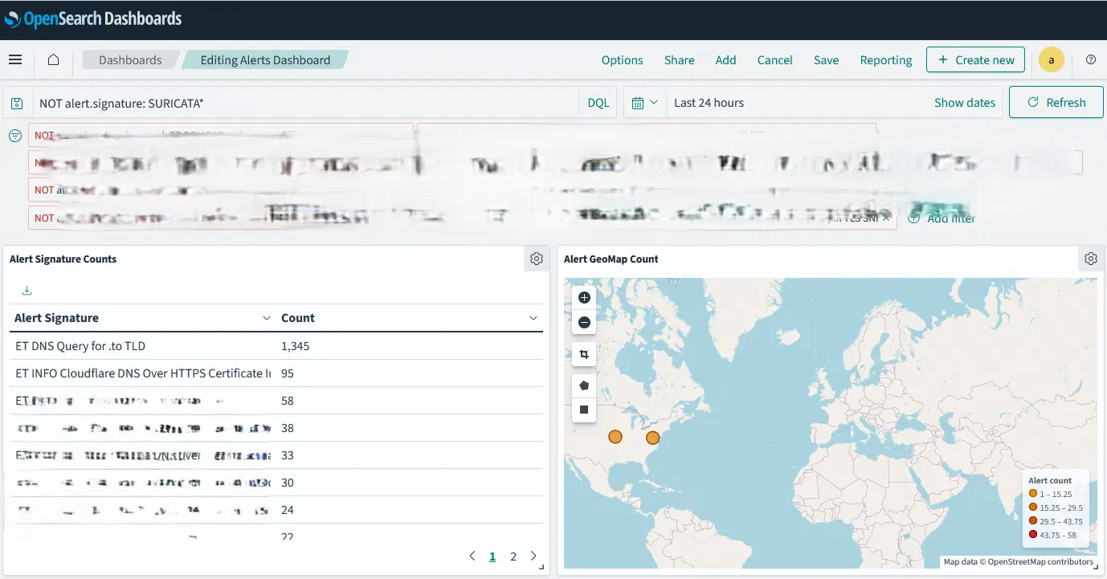Select the fit data bounds map tool
1107x579 pixels.
[584, 354]
